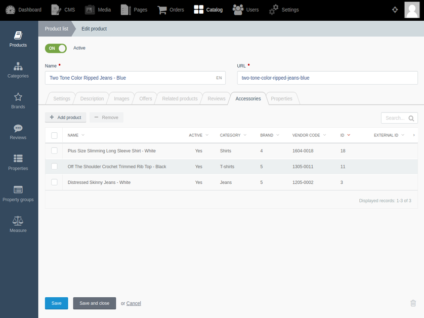
Task: Open the Media camera icon
Action: pos(90,10)
